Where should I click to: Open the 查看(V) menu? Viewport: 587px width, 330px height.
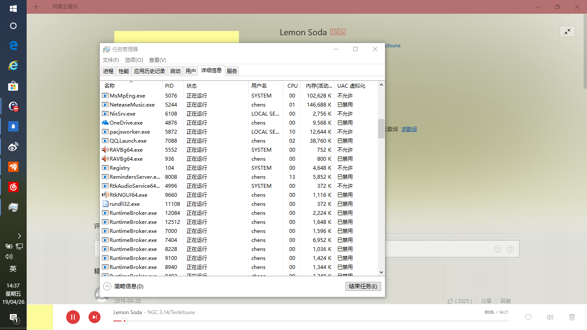(x=158, y=60)
